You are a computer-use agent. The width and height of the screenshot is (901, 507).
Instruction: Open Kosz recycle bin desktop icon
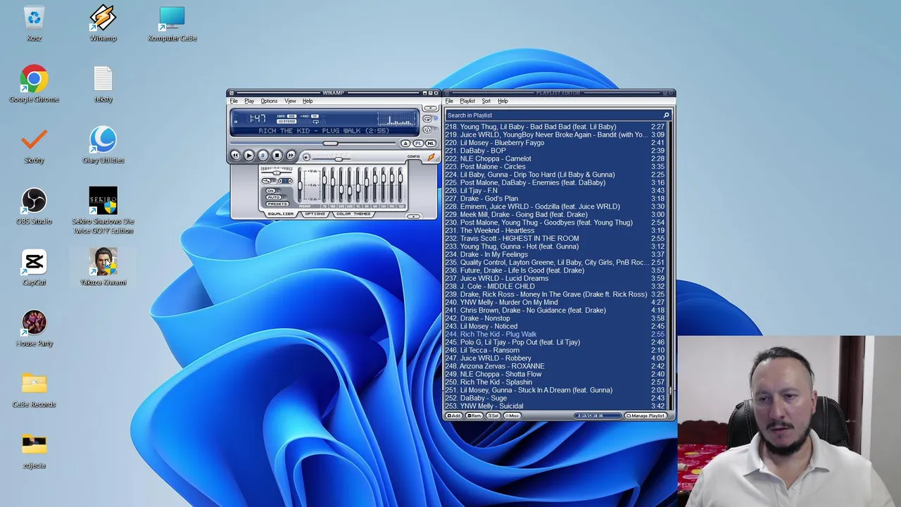34,23
